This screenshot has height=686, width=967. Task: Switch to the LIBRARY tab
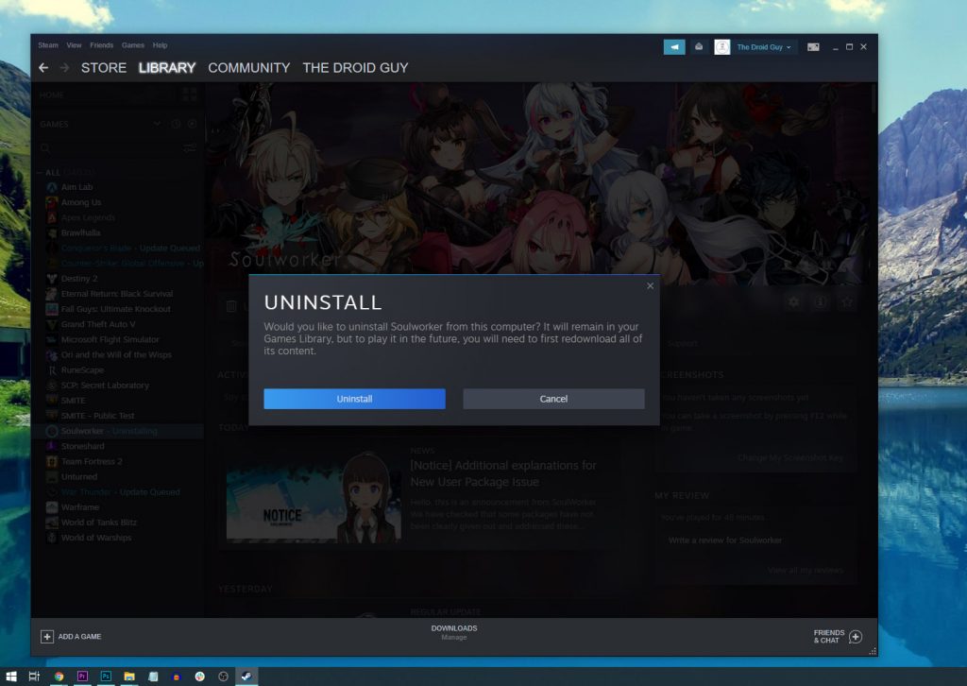pyautogui.click(x=167, y=68)
